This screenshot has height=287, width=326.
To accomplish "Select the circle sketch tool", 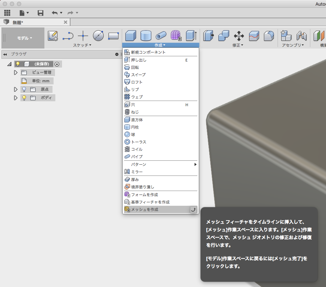I will (x=98, y=36).
